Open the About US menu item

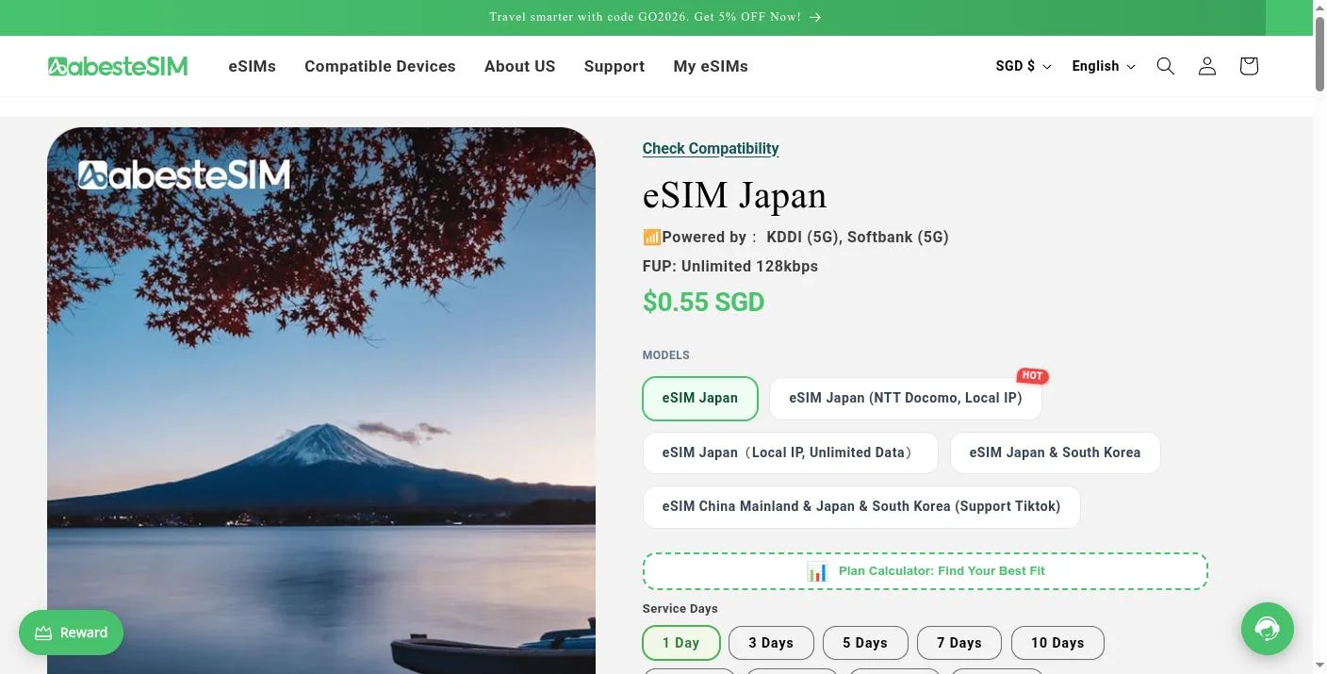(520, 66)
